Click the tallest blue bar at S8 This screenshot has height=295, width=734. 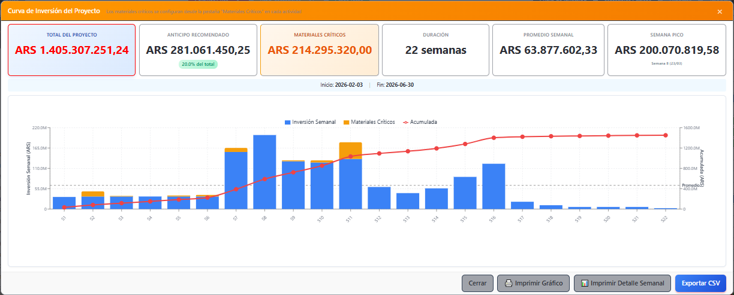264,172
